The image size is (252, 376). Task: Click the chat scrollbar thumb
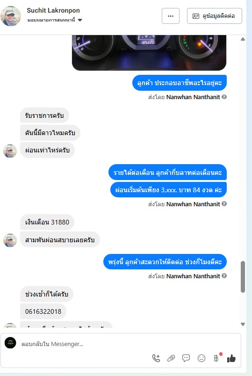coord(243,277)
